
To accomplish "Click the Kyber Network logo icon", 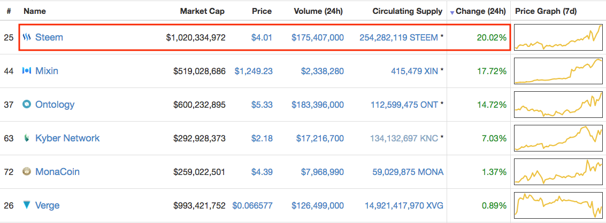I will pyautogui.click(x=27, y=138).
